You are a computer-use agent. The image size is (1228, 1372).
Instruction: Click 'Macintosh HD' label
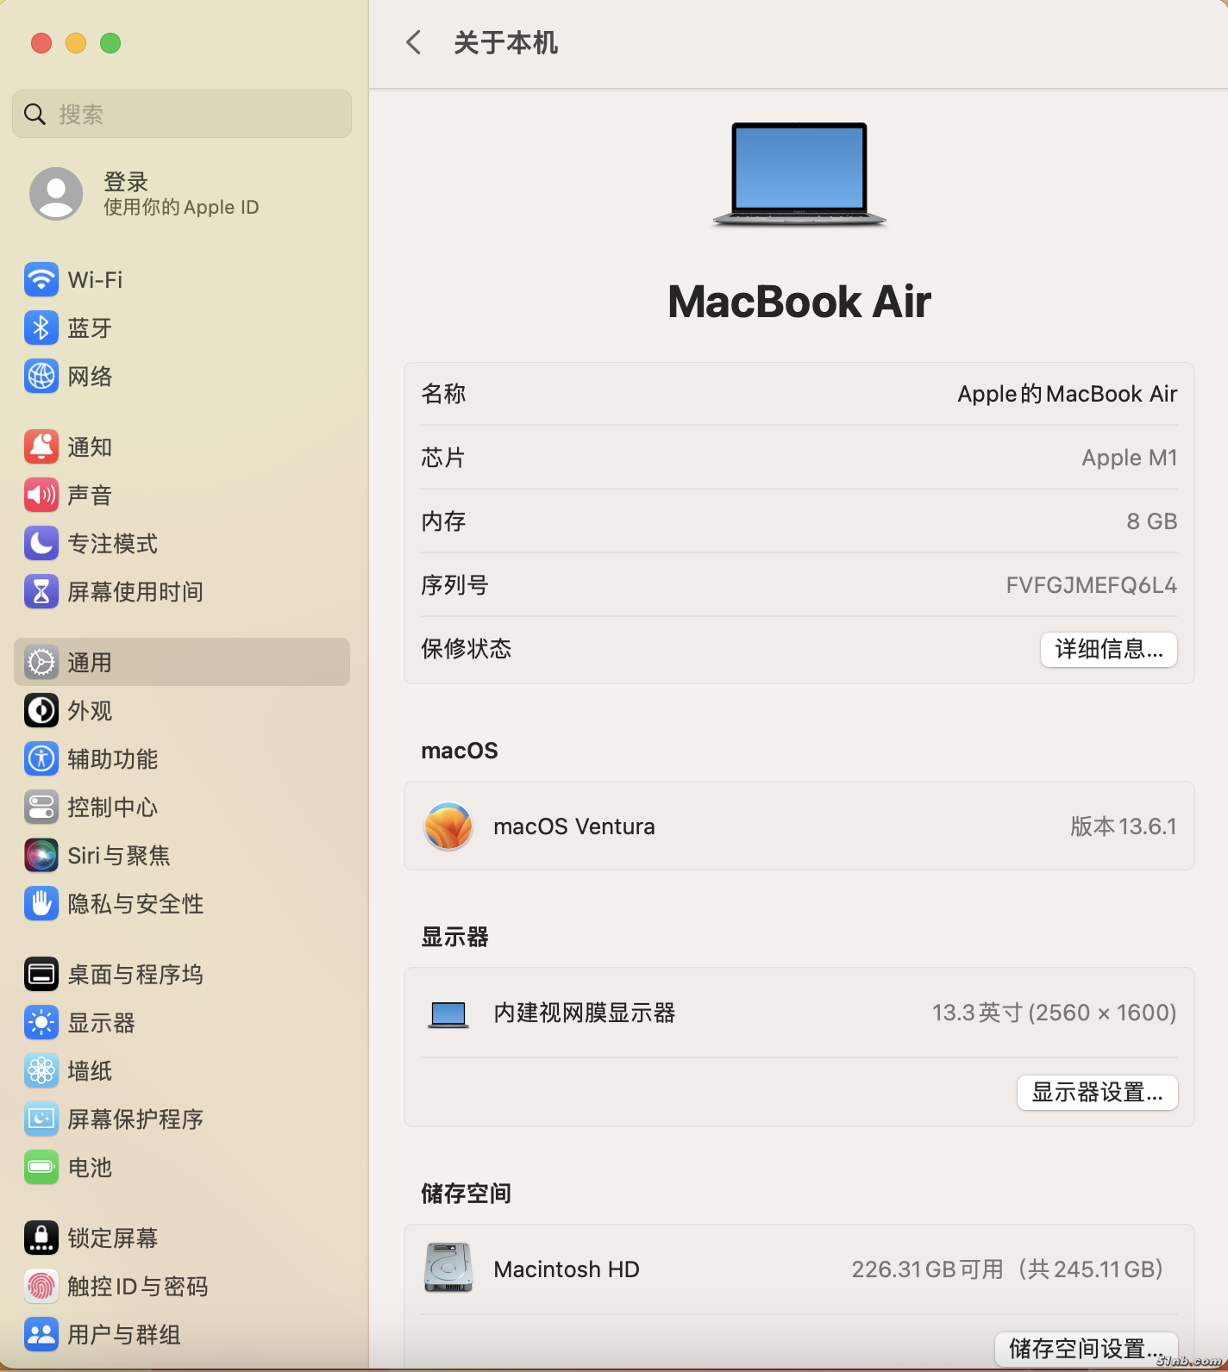[567, 1269]
